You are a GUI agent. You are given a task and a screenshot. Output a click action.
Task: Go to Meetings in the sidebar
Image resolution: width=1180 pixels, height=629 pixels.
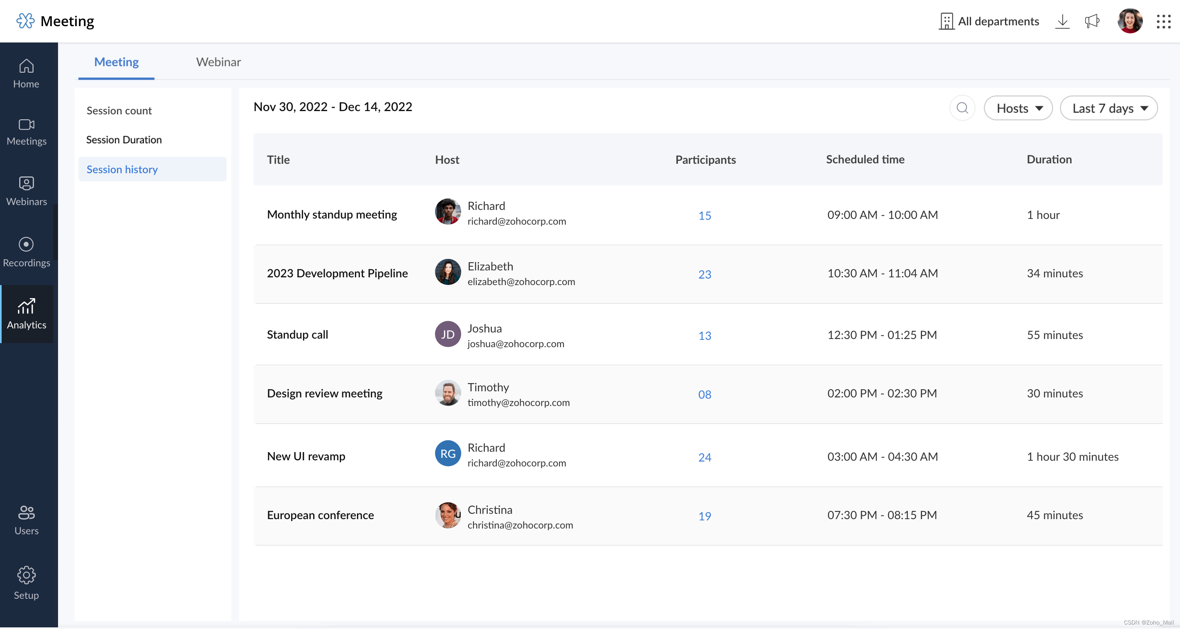click(26, 132)
